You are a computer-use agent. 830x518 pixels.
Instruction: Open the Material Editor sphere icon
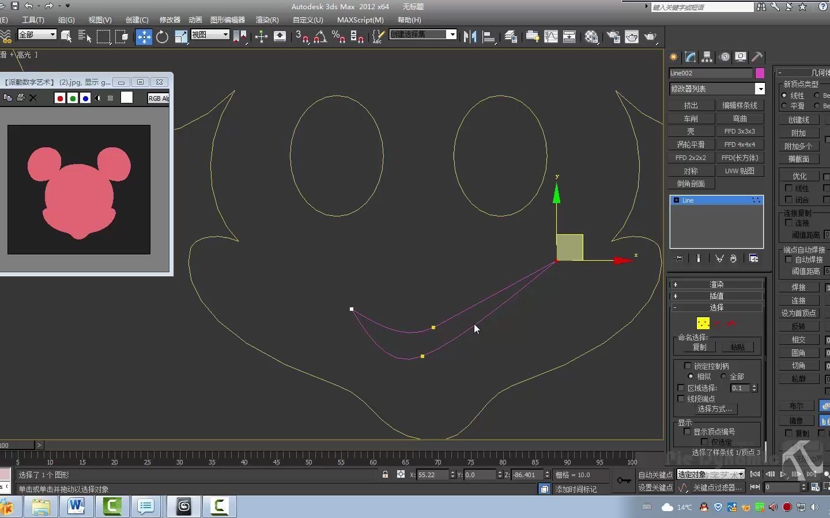(591, 37)
